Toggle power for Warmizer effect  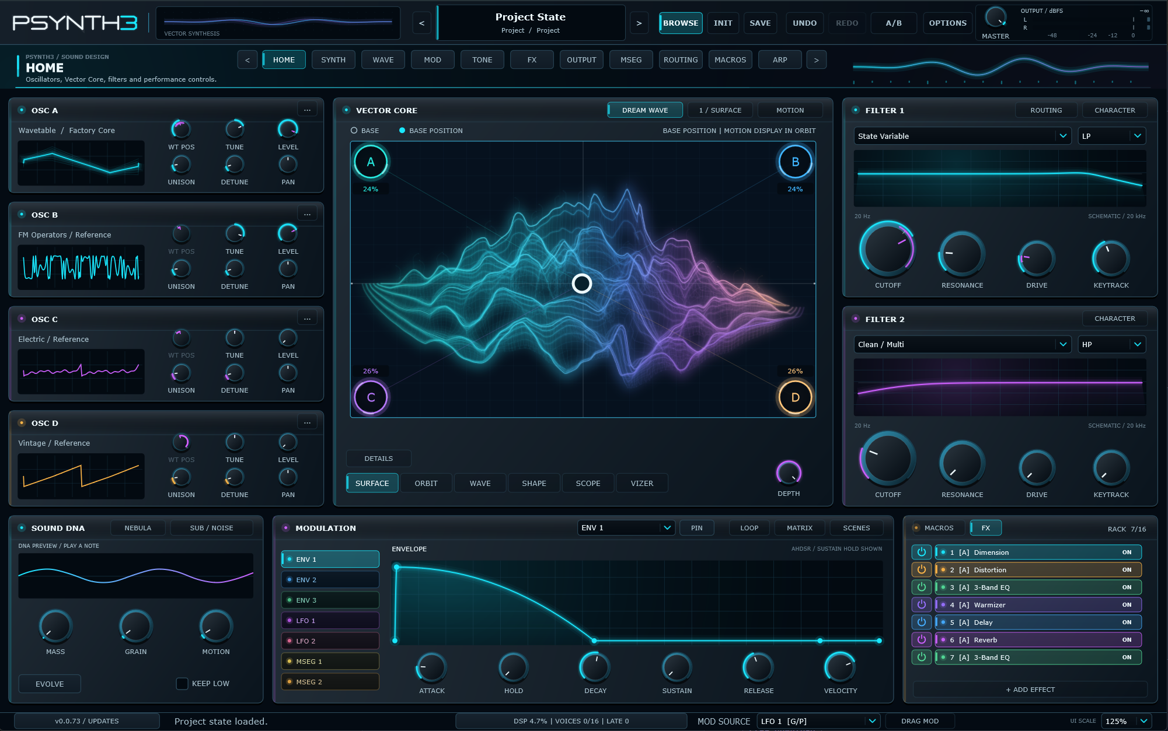pyautogui.click(x=921, y=604)
